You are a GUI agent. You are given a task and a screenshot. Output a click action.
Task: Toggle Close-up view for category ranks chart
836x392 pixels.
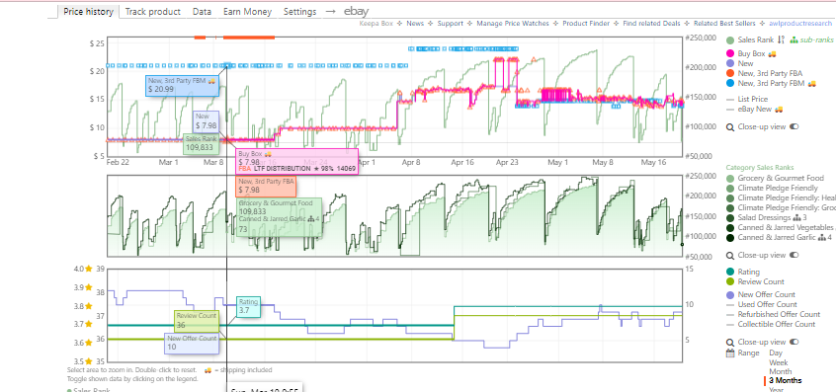(x=794, y=255)
